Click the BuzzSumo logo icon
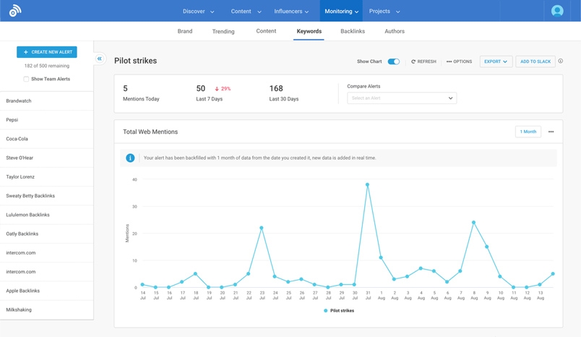The height and width of the screenshot is (337, 581). click(x=14, y=11)
